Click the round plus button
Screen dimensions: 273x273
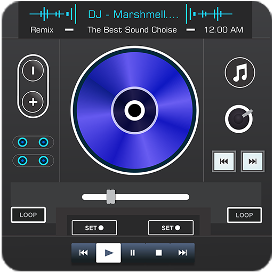tap(33, 102)
